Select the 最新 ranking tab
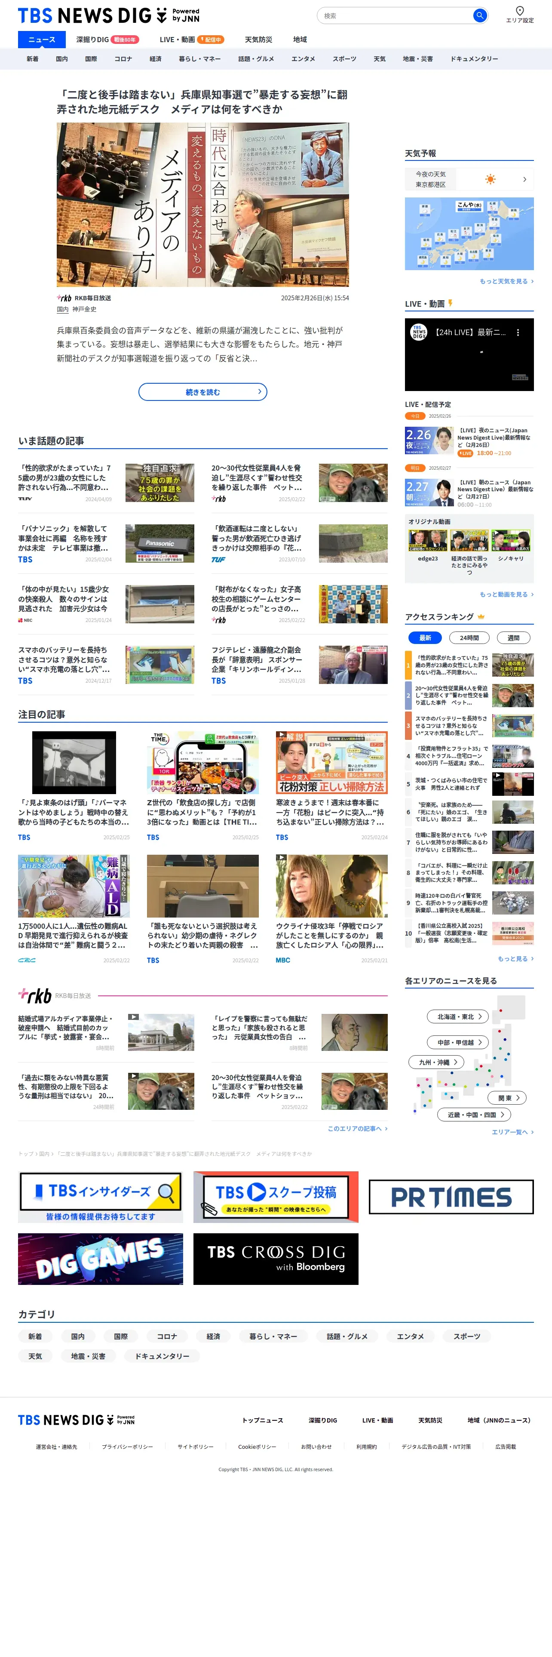This screenshot has width=552, height=1657. 425,638
